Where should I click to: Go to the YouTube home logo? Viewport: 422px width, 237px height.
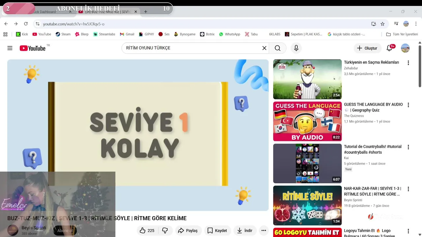coord(32,48)
